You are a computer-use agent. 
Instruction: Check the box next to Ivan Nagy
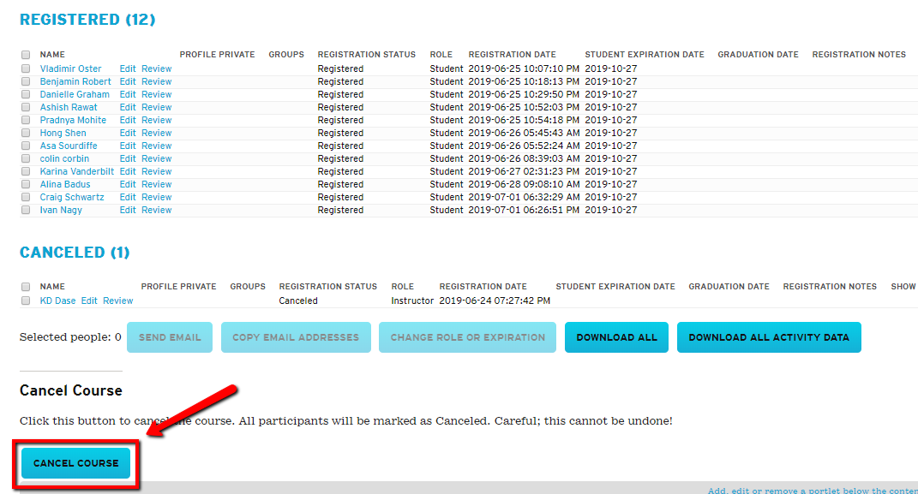26,210
